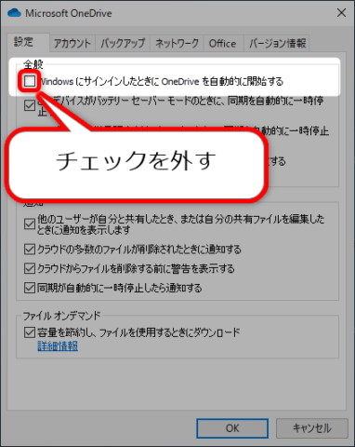355x447 pixels.
Task: Click the 全般 group label
Action: point(33,64)
